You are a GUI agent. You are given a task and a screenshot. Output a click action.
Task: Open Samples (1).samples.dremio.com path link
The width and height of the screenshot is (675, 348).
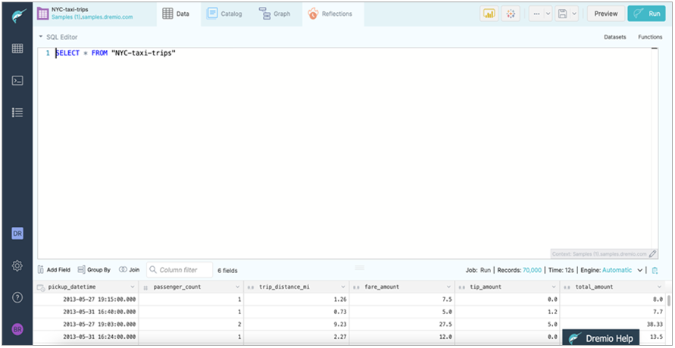(x=92, y=17)
